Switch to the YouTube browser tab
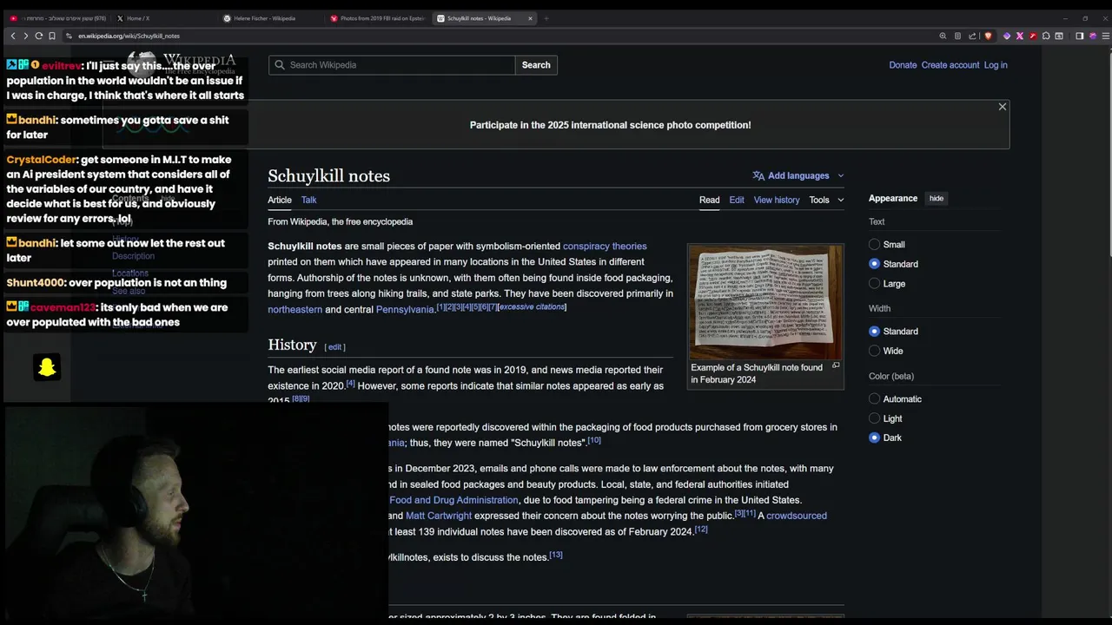This screenshot has height=625, width=1112. (58, 18)
